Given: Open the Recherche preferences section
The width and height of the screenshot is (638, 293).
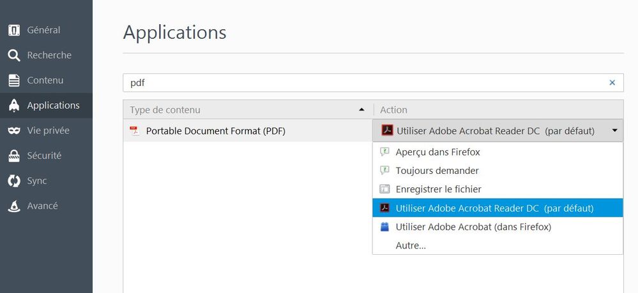Looking at the screenshot, I should click(46, 55).
